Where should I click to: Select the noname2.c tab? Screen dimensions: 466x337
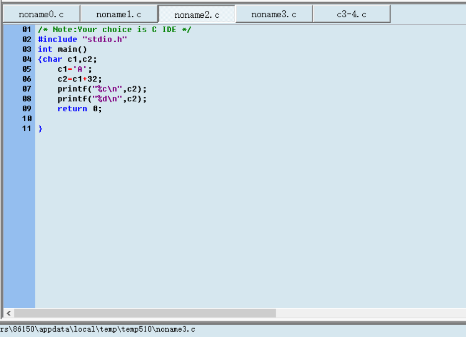click(197, 14)
